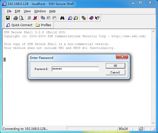Open Print Preview icon
The image size is (158, 133).
coord(21,18)
